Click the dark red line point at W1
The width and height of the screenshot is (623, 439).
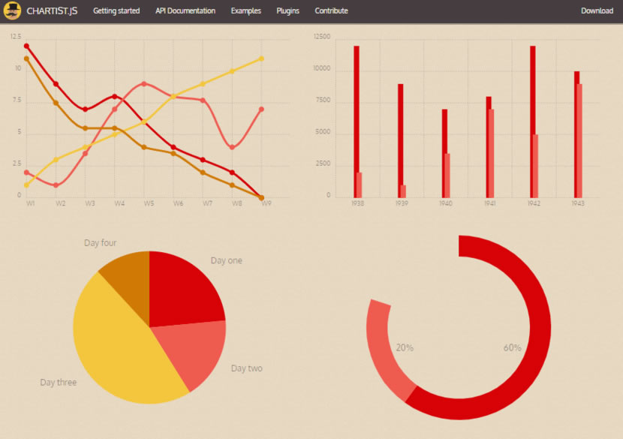pos(26,46)
